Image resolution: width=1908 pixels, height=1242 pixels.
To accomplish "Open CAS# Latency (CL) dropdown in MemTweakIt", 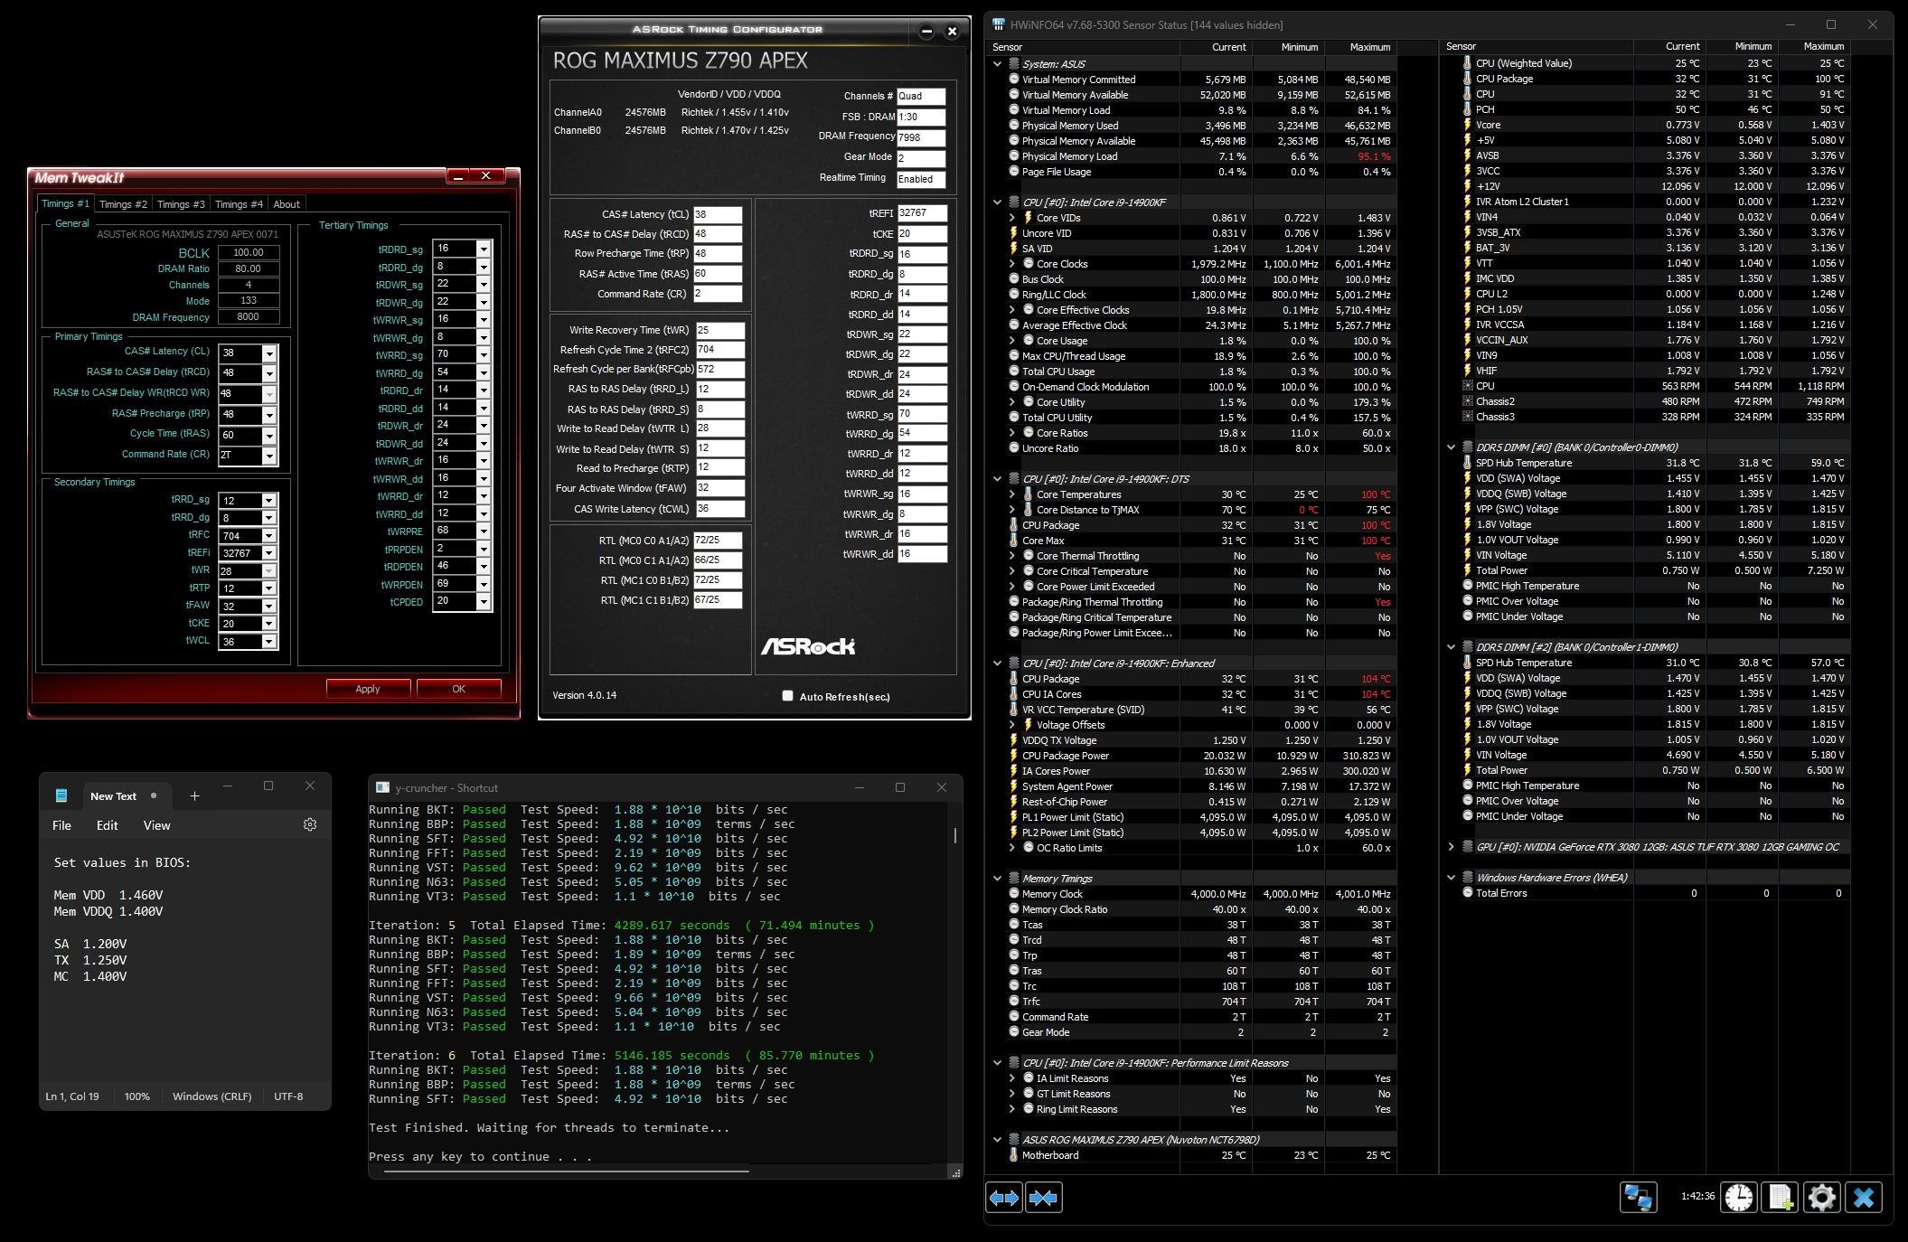I will pyautogui.click(x=268, y=353).
